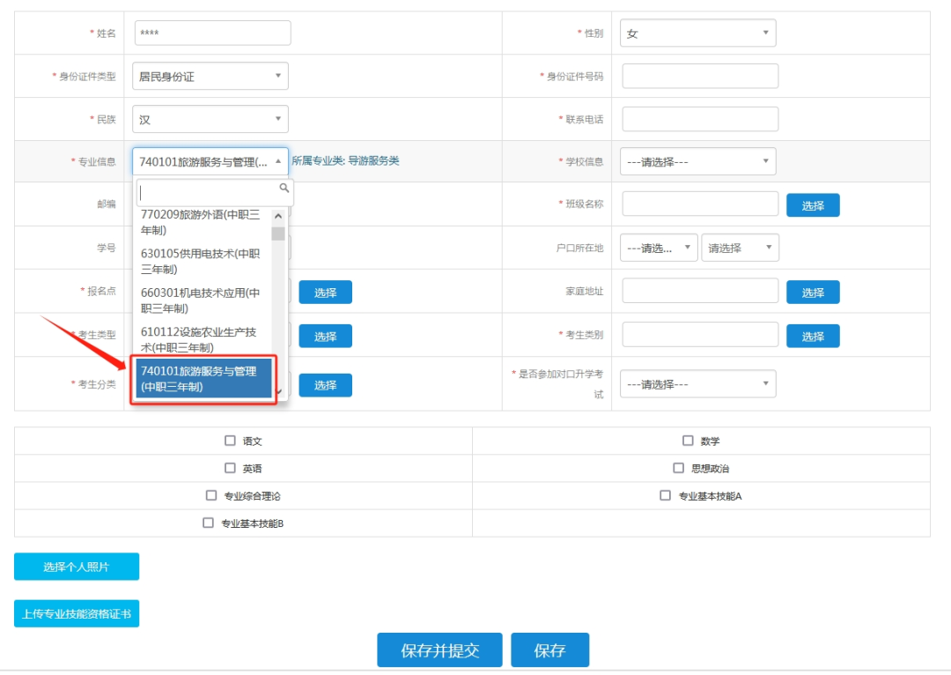Check the 数学 checkbox

pyautogui.click(x=688, y=441)
